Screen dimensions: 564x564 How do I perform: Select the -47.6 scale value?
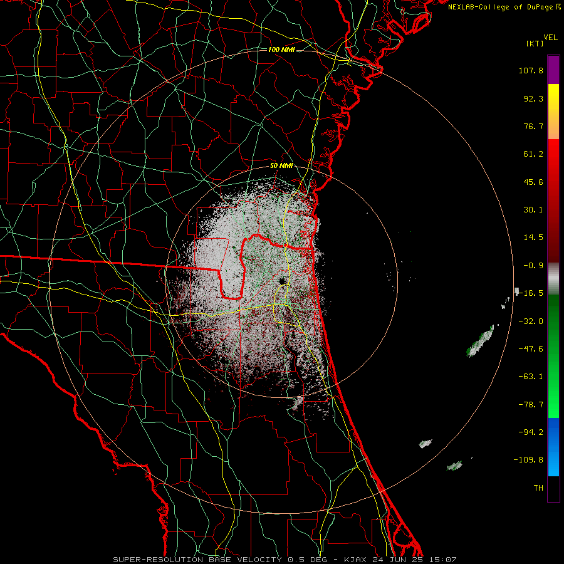tap(531, 349)
